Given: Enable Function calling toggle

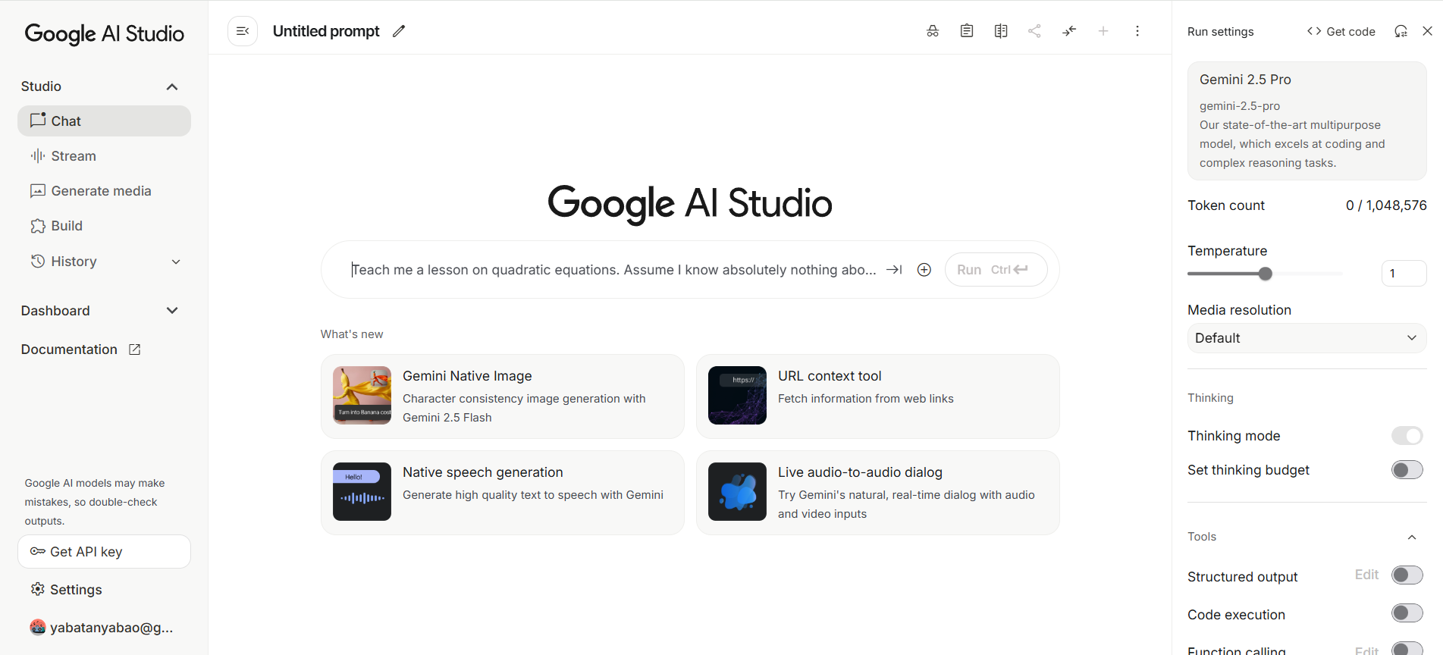Looking at the screenshot, I should tap(1407, 648).
